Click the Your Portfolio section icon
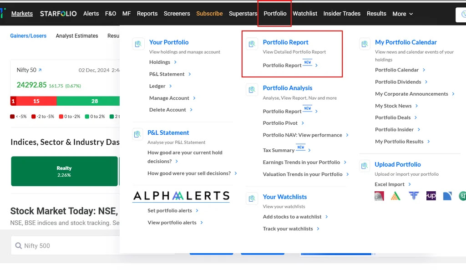The height and width of the screenshot is (270, 466). (138, 44)
